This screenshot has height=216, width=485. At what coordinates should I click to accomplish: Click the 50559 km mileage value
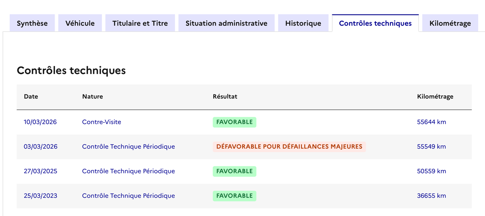click(x=431, y=171)
